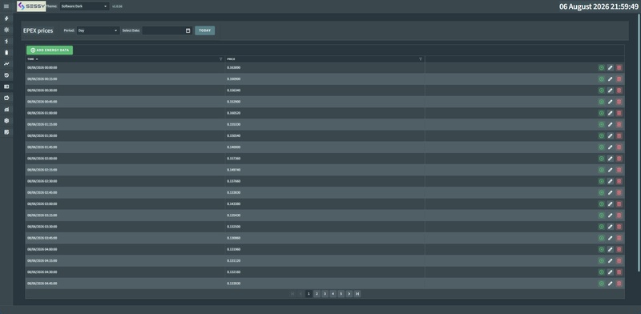Image resolution: width=641 pixels, height=314 pixels.
Task: Delete the 04:45:00 row with trash icon
Action: 619,284
